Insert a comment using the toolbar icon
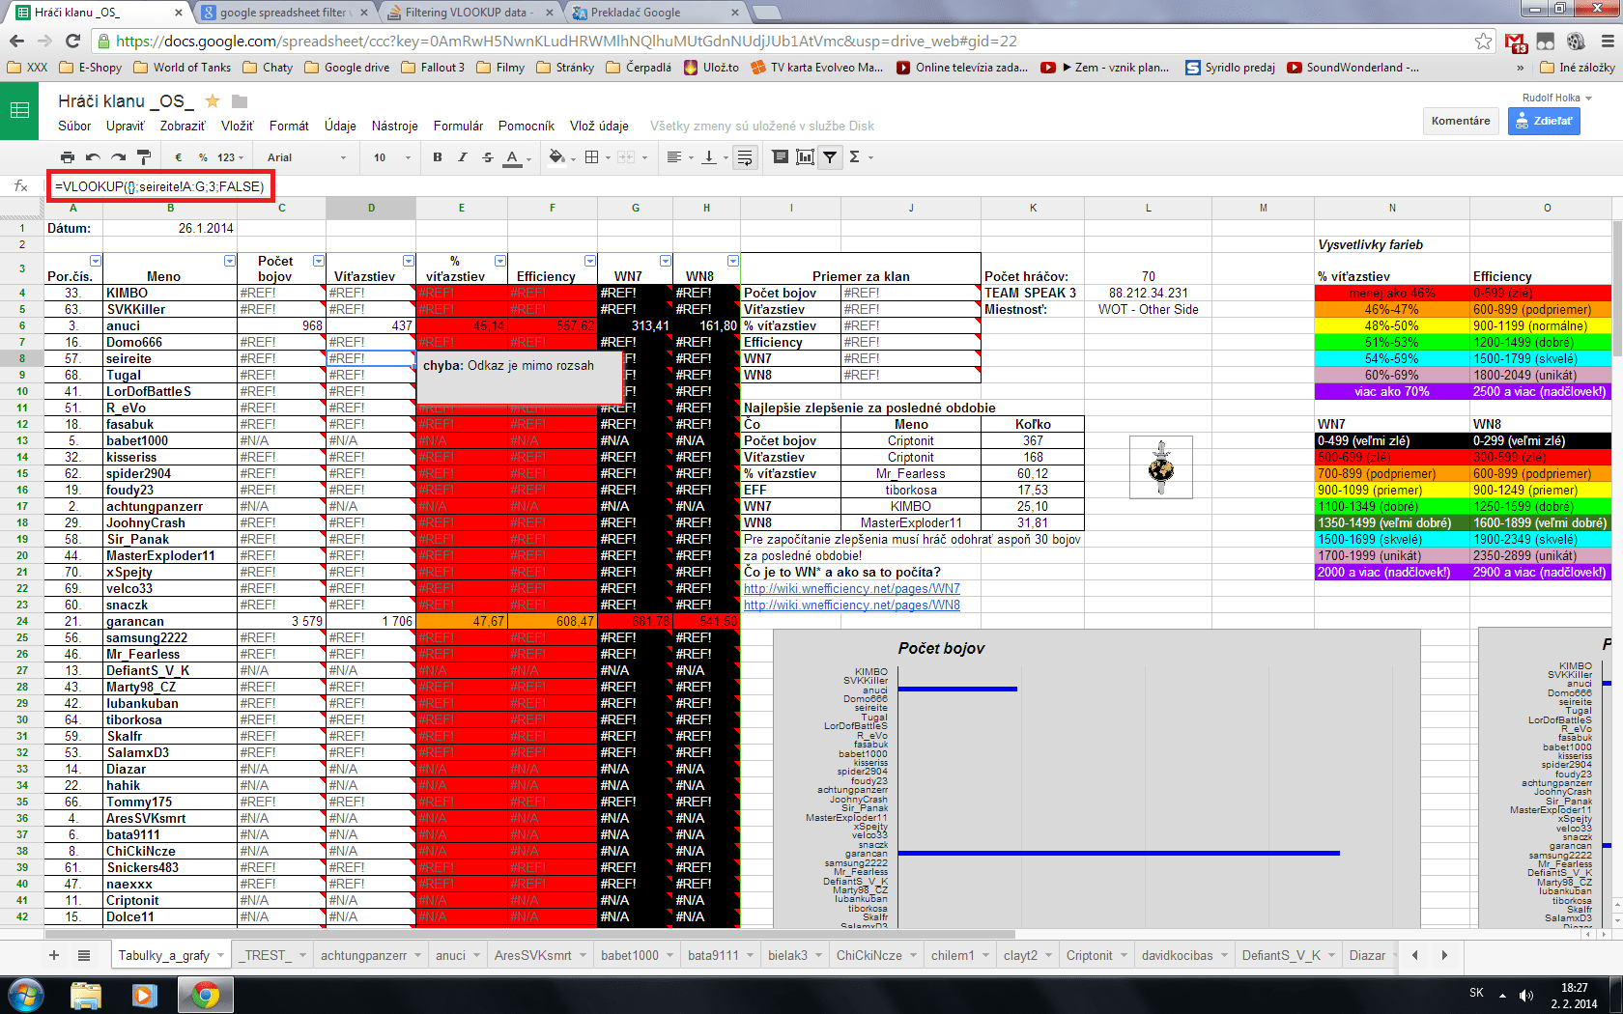The image size is (1623, 1014). [x=780, y=157]
